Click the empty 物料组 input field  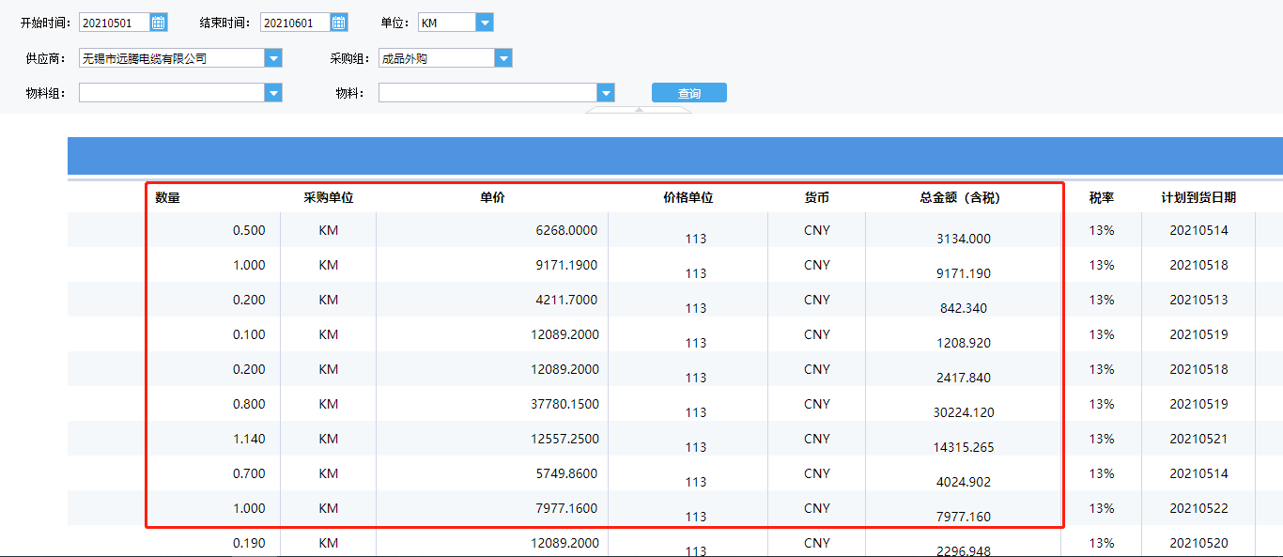(172, 93)
